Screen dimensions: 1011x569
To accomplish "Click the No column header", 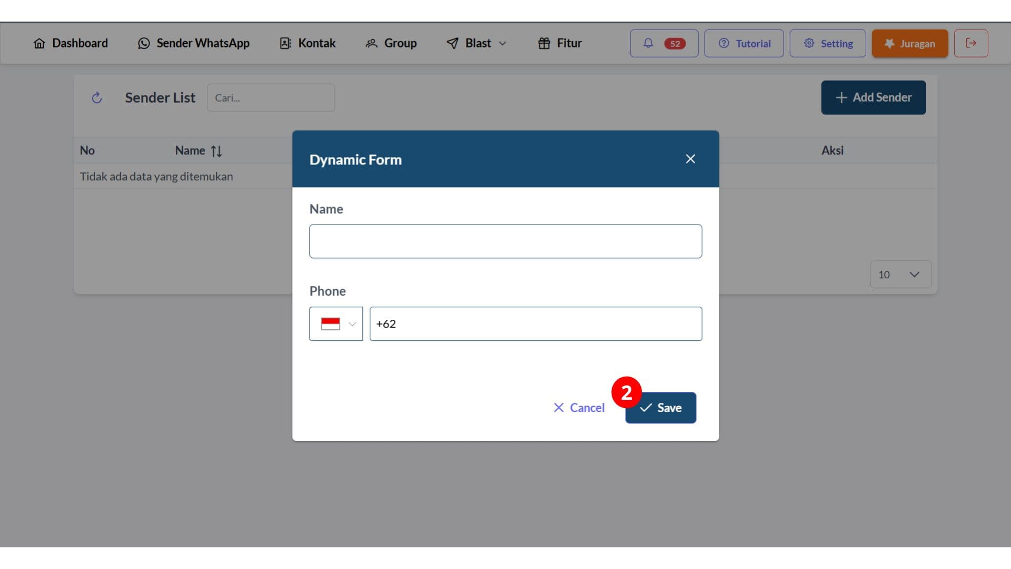I will coord(87,151).
